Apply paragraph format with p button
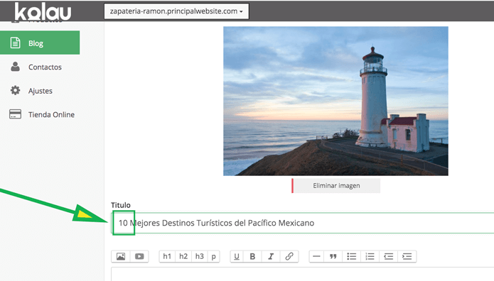 pyautogui.click(x=214, y=256)
